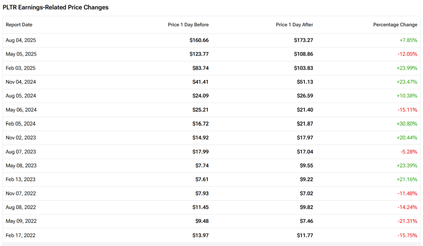This screenshot has height=246, width=423.
Task: Select the May 05, 2025 row date
Action: pyautogui.click(x=21, y=54)
